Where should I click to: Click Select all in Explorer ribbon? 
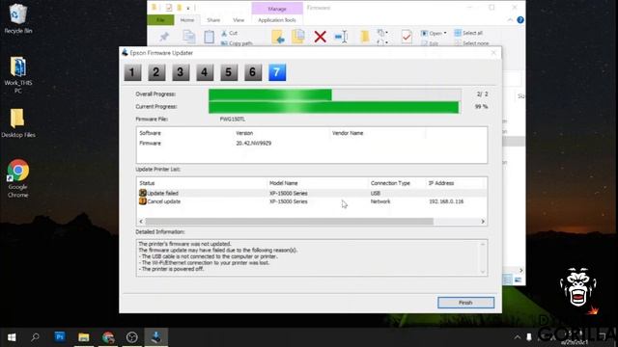point(468,33)
